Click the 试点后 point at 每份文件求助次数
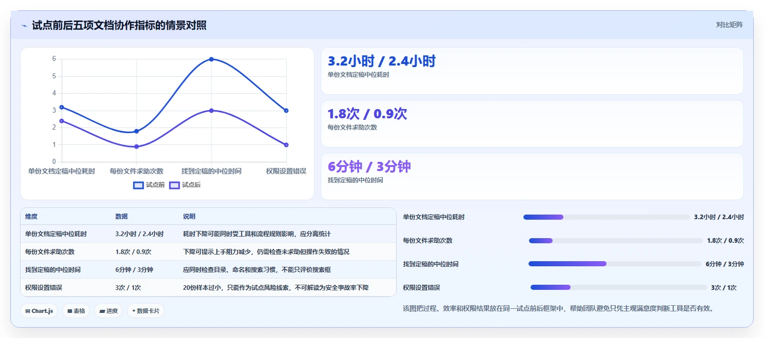The height and width of the screenshot is (338, 764). point(136,146)
